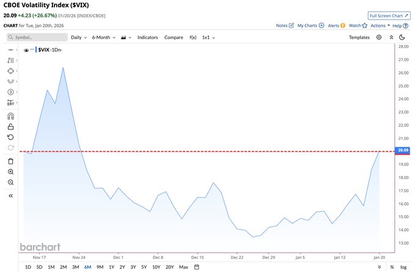Screen dimensions: 415x273
Task: Open the 6-Month period dropdown
Action: 104,37
